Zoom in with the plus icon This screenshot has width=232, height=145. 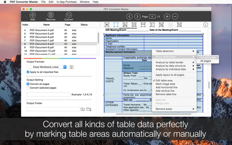(x=167, y=16)
